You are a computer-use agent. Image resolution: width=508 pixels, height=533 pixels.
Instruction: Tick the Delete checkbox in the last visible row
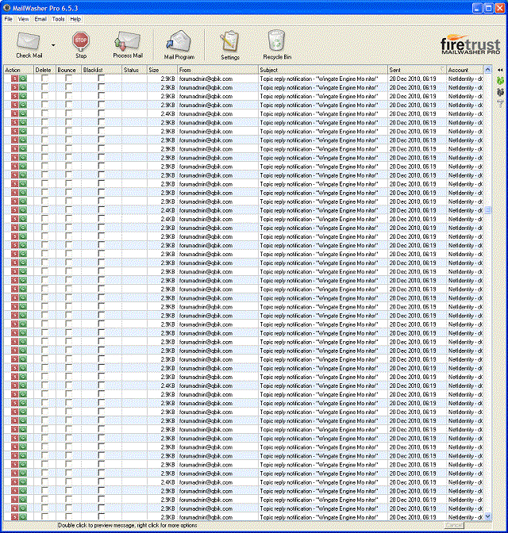point(44,516)
